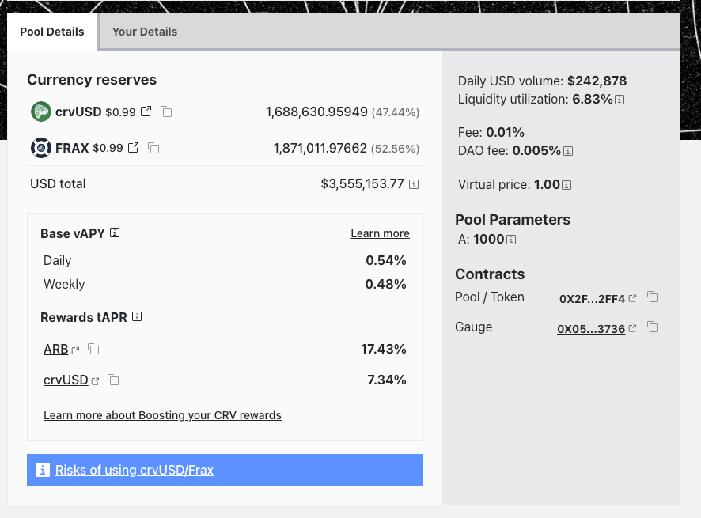
Task: Show Virtual price info icon
Action: click(x=566, y=185)
